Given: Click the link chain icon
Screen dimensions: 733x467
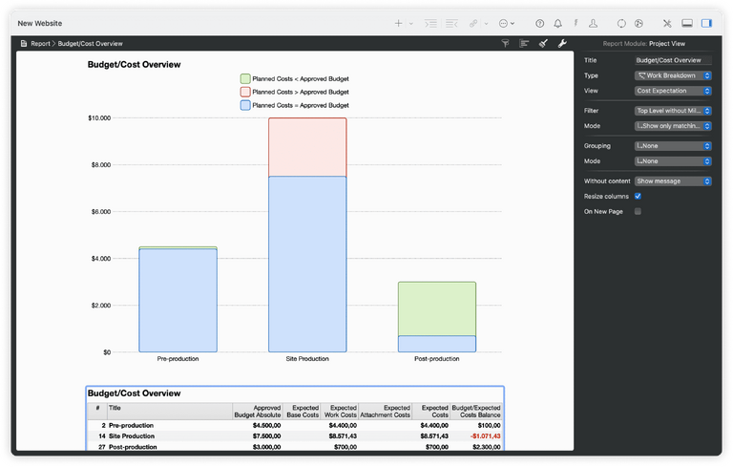Looking at the screenshot, I should point(473,23).
